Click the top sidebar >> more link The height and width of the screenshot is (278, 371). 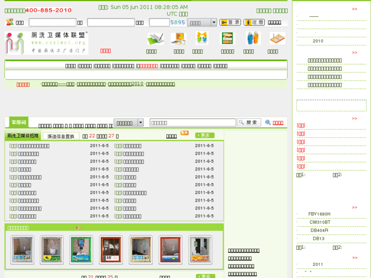click(354, 9)
